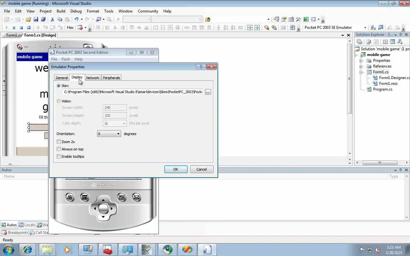Select the Video radio button
Viewport: 410px width, 256px height.
pos(59,101)
